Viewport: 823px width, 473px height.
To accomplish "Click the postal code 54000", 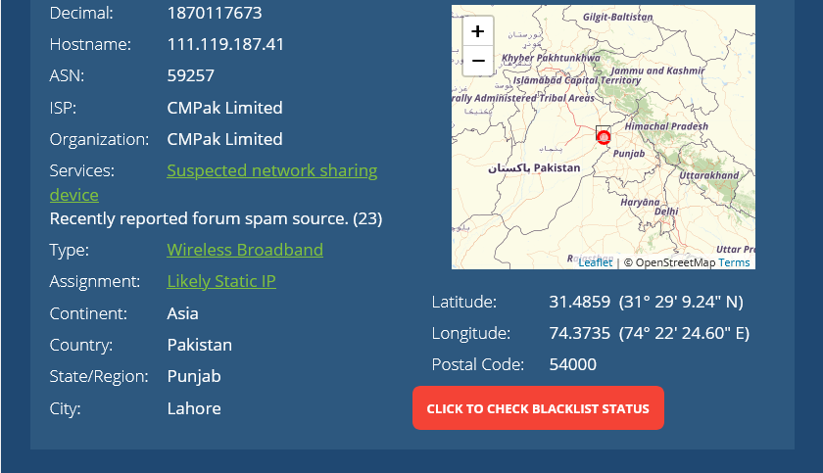I will [572, 364].
